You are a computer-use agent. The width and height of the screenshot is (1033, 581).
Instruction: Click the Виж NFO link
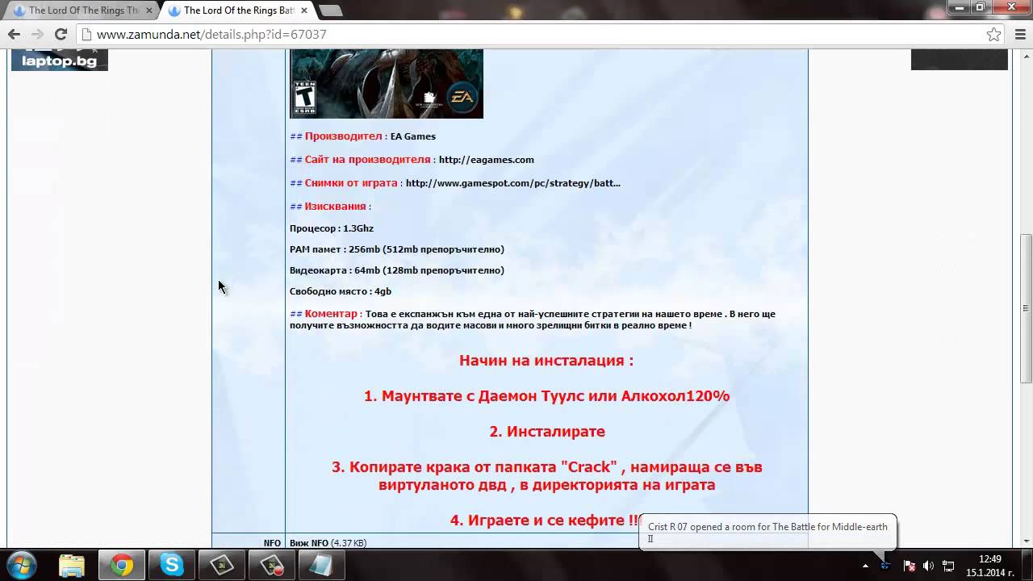(309, 543)
